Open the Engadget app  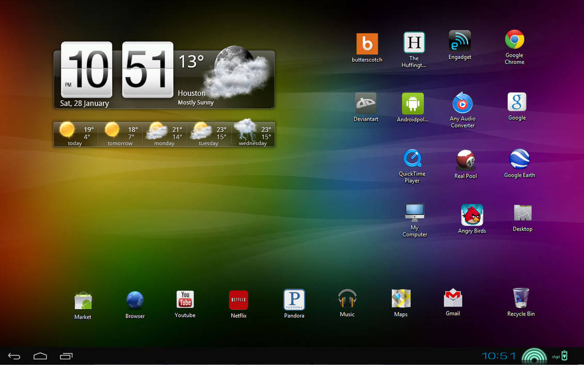pos(460,40)
